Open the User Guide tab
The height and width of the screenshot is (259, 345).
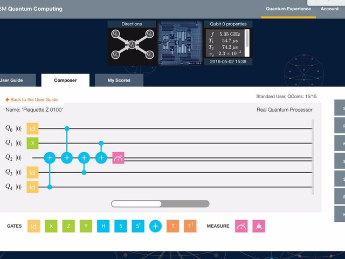click(x=18, y=80)
